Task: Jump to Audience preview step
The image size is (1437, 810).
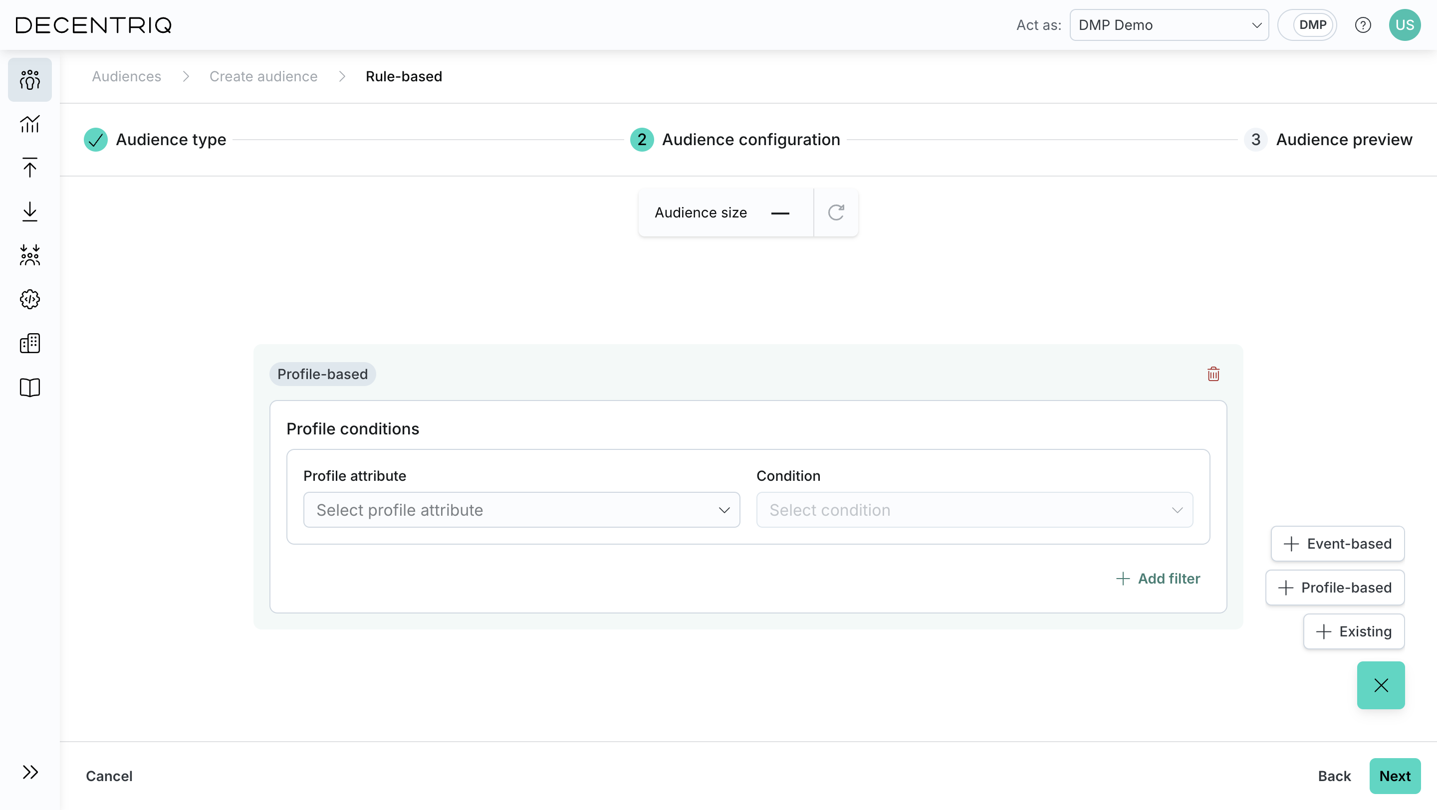Action: [1328, 139]
